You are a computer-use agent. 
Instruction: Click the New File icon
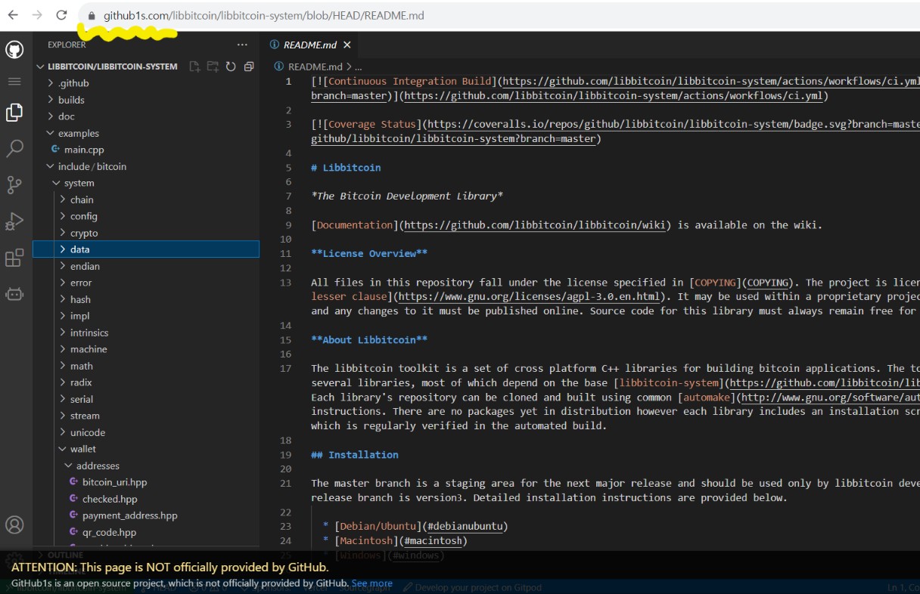(x=194, y=67)
